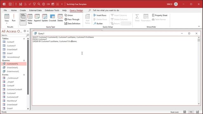203x114 pixels.
Task: Switch query to Union type
Action: tap(69, 15)
